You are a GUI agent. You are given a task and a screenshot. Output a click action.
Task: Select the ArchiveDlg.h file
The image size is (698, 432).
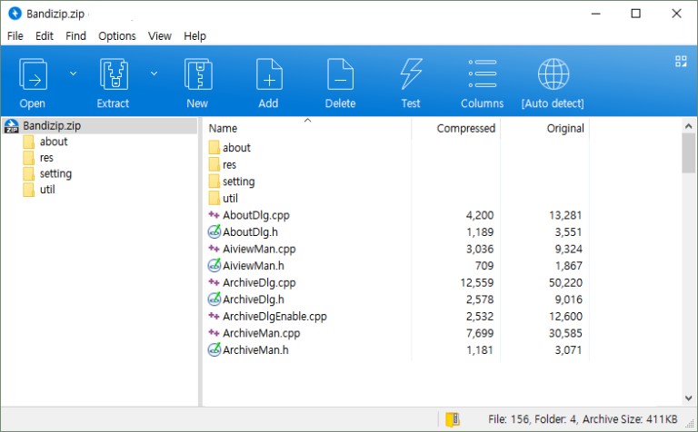(254, 299)
